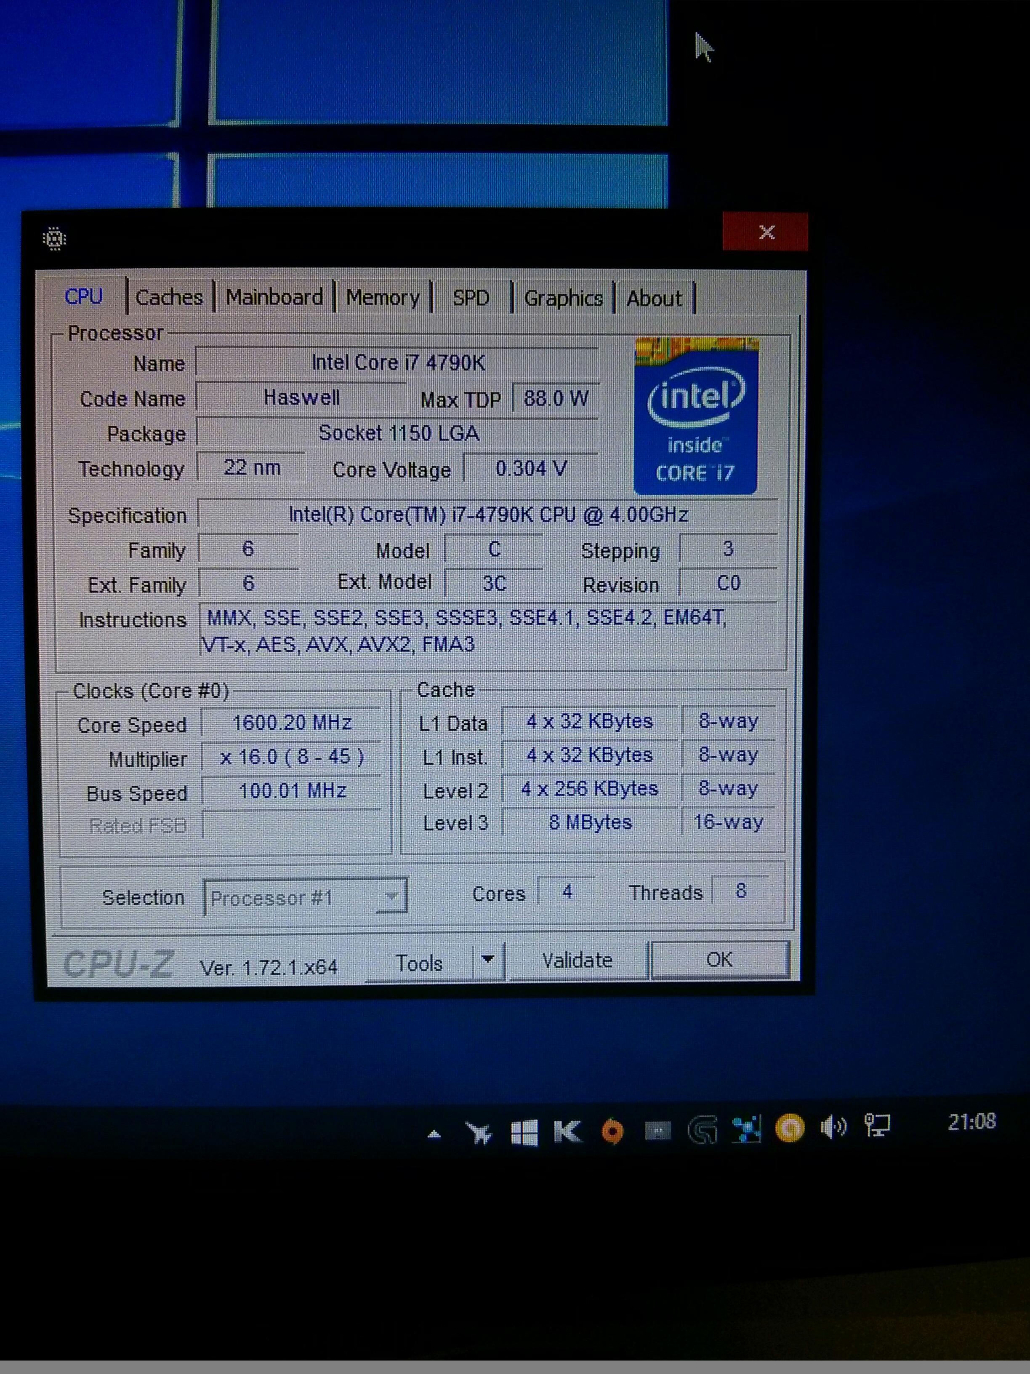Open the Processor #1 selection dropdown
This screenshot has width=1030, height=1374.
pos(305,897)
